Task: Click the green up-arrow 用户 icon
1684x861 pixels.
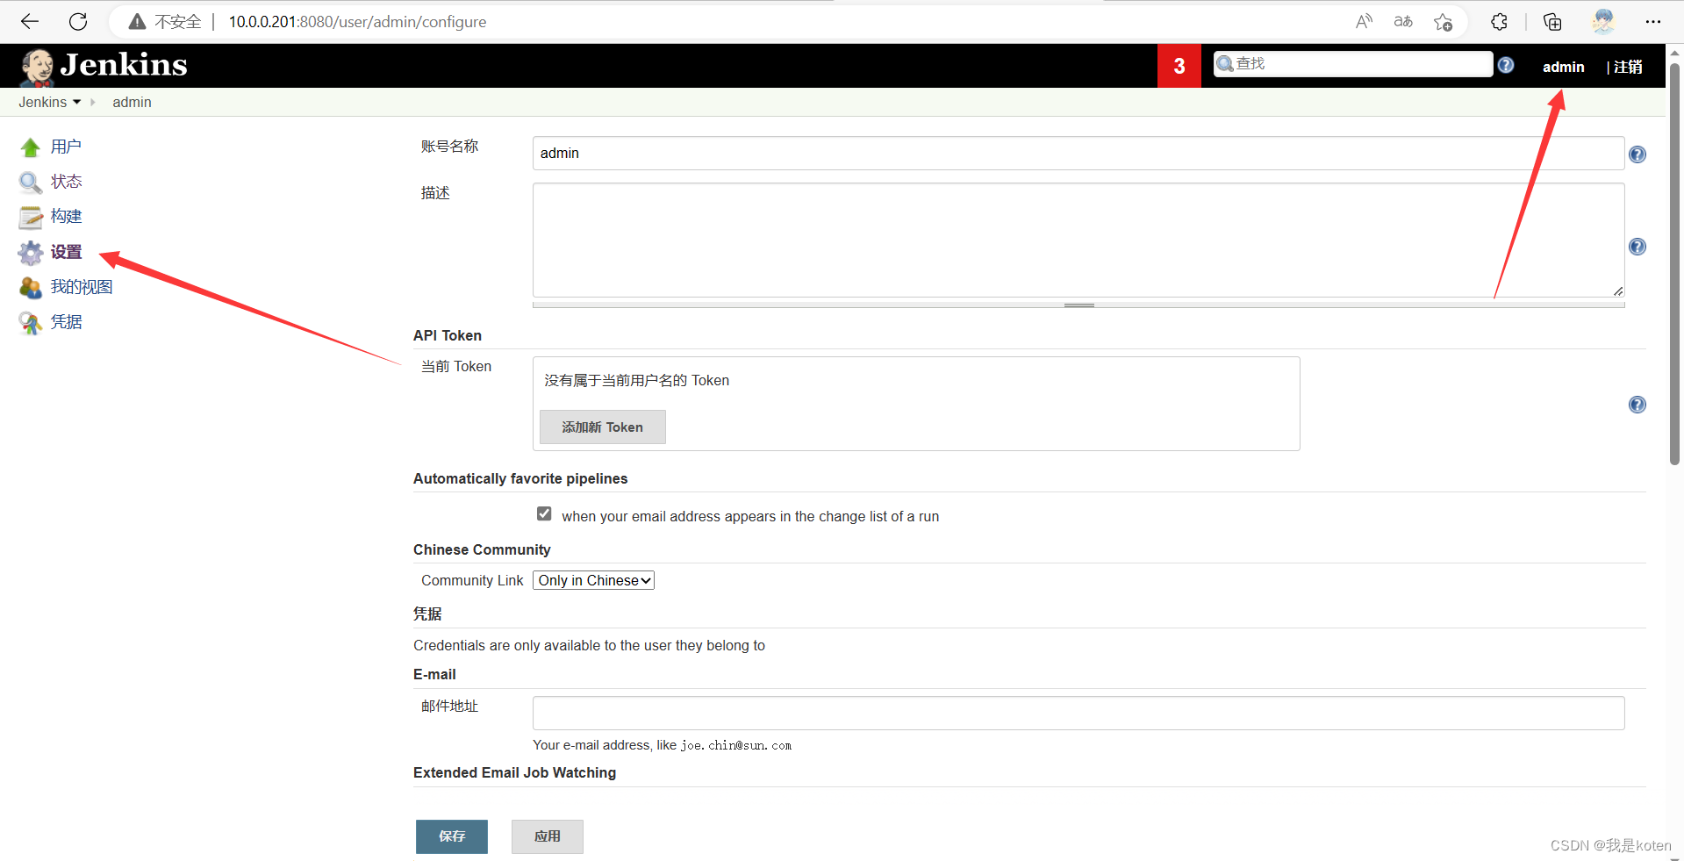Action: [x=31, y=147]
